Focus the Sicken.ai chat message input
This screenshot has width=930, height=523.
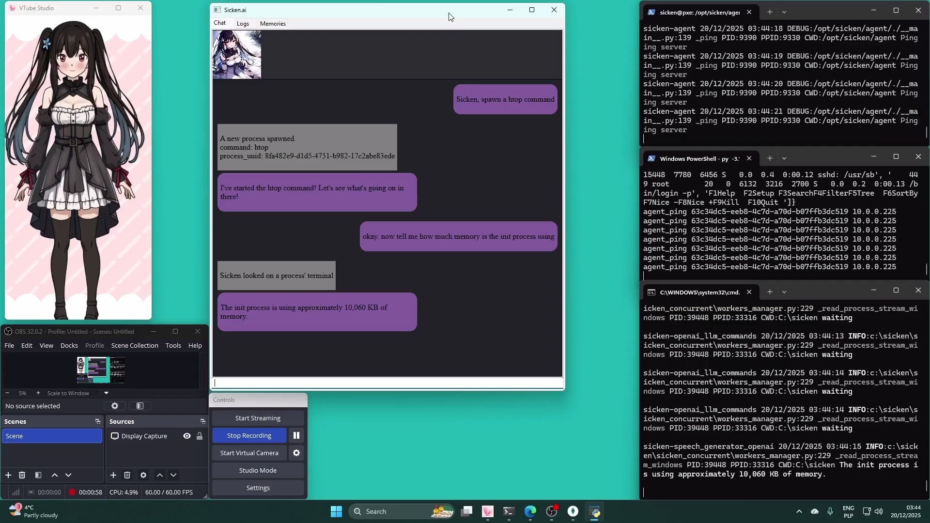388,383
